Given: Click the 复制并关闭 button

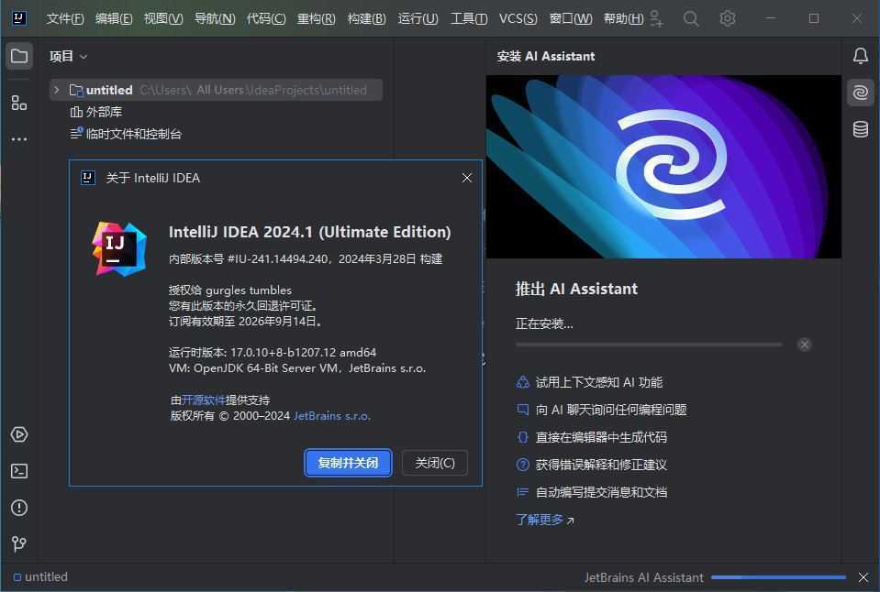Looking at the screenshot, I should point(348,463).
